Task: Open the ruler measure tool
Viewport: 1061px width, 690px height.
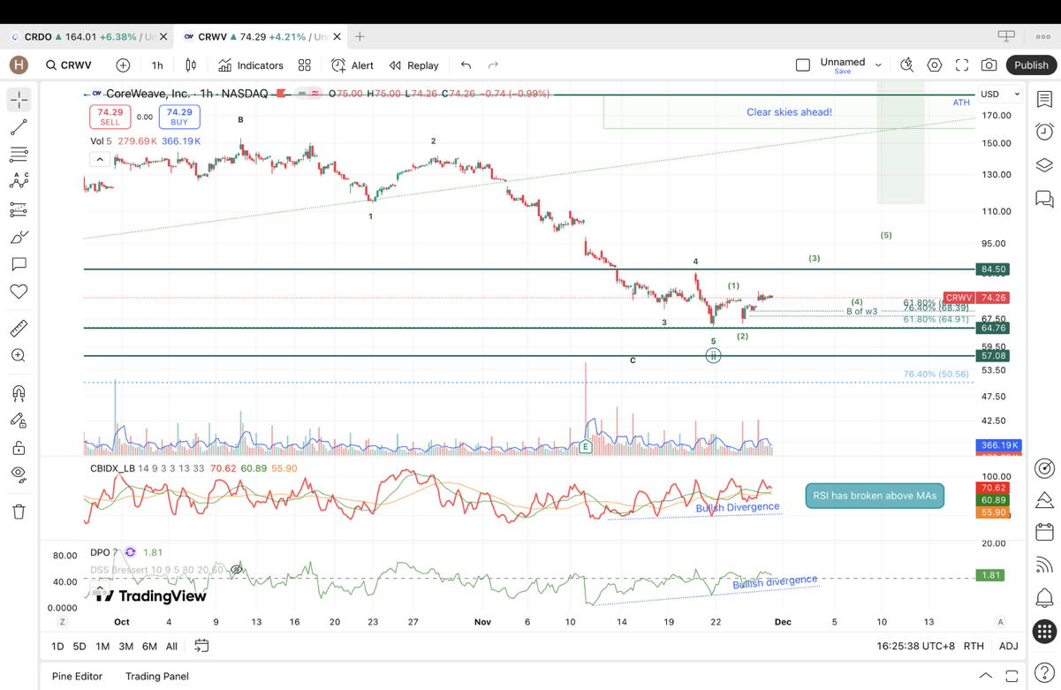Action: [19, 329]
